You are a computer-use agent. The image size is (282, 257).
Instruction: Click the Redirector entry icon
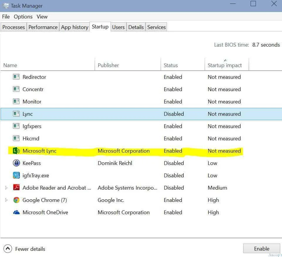pyautogui.click(x=16, y=77)
